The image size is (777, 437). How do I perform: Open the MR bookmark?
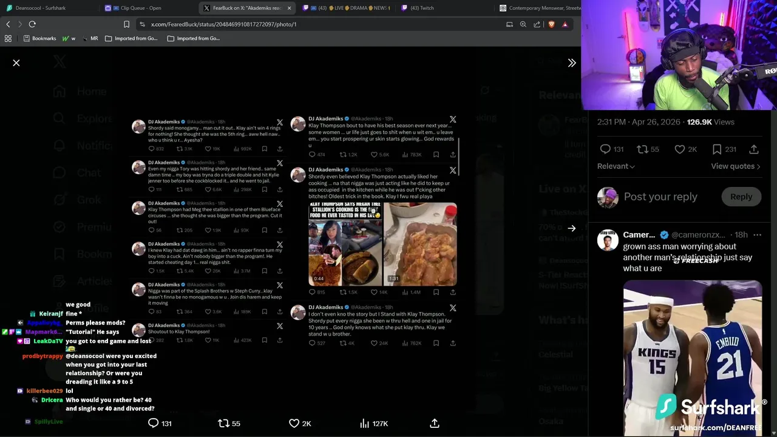[x=89, y=38]
